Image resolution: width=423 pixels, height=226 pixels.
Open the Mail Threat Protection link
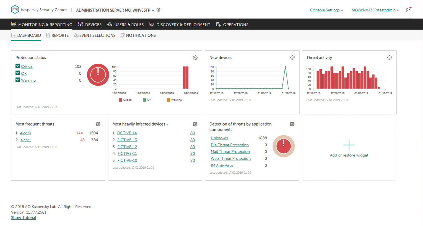[230, 152]
